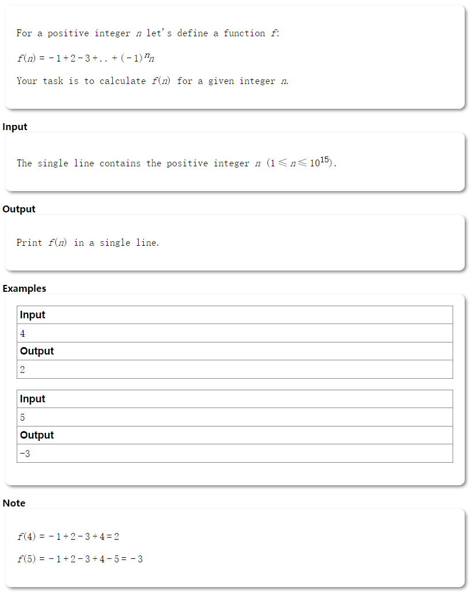The width and height of the screenshot is (471, 594).
Task: Click 'Print f(n) in a single line'
Action: (88, 242)
